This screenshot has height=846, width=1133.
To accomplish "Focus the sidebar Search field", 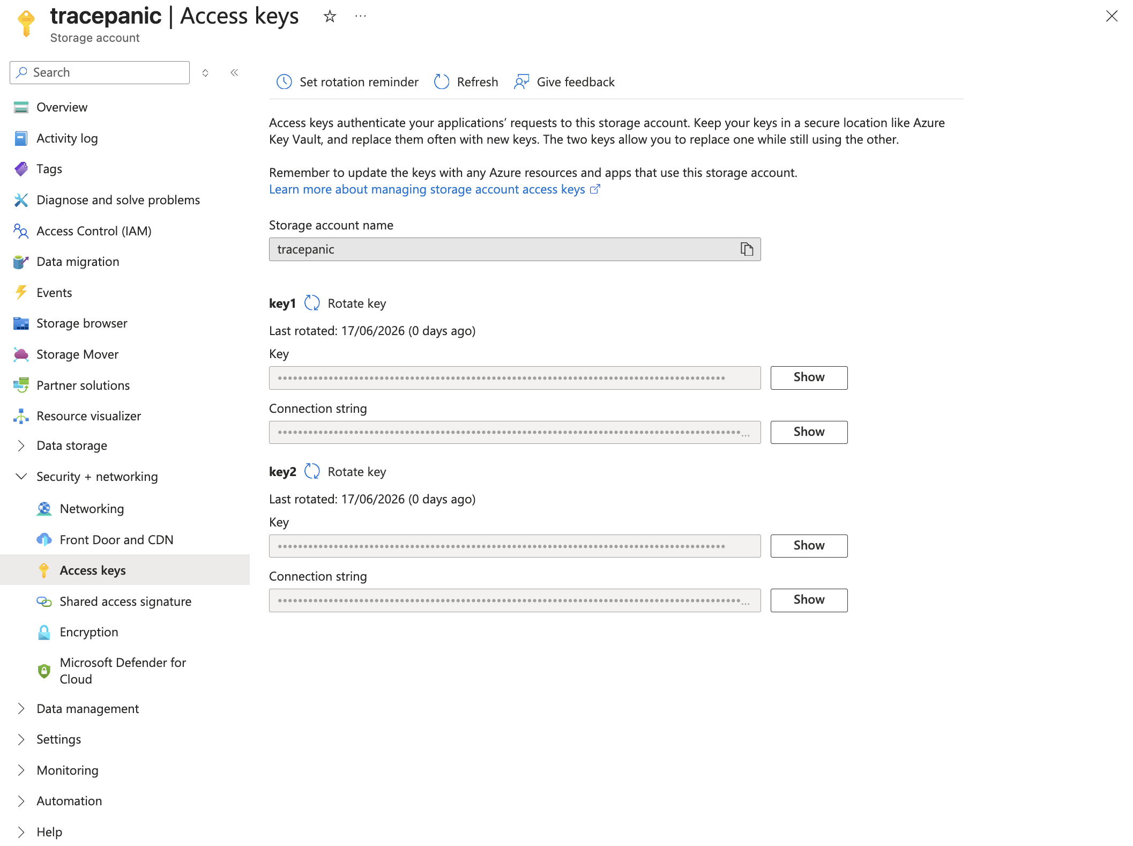I will pos(100,72).
